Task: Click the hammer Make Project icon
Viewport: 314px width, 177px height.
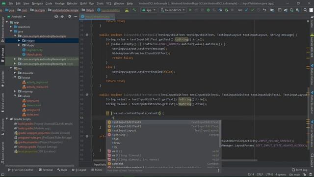Action: coord(134,10)
